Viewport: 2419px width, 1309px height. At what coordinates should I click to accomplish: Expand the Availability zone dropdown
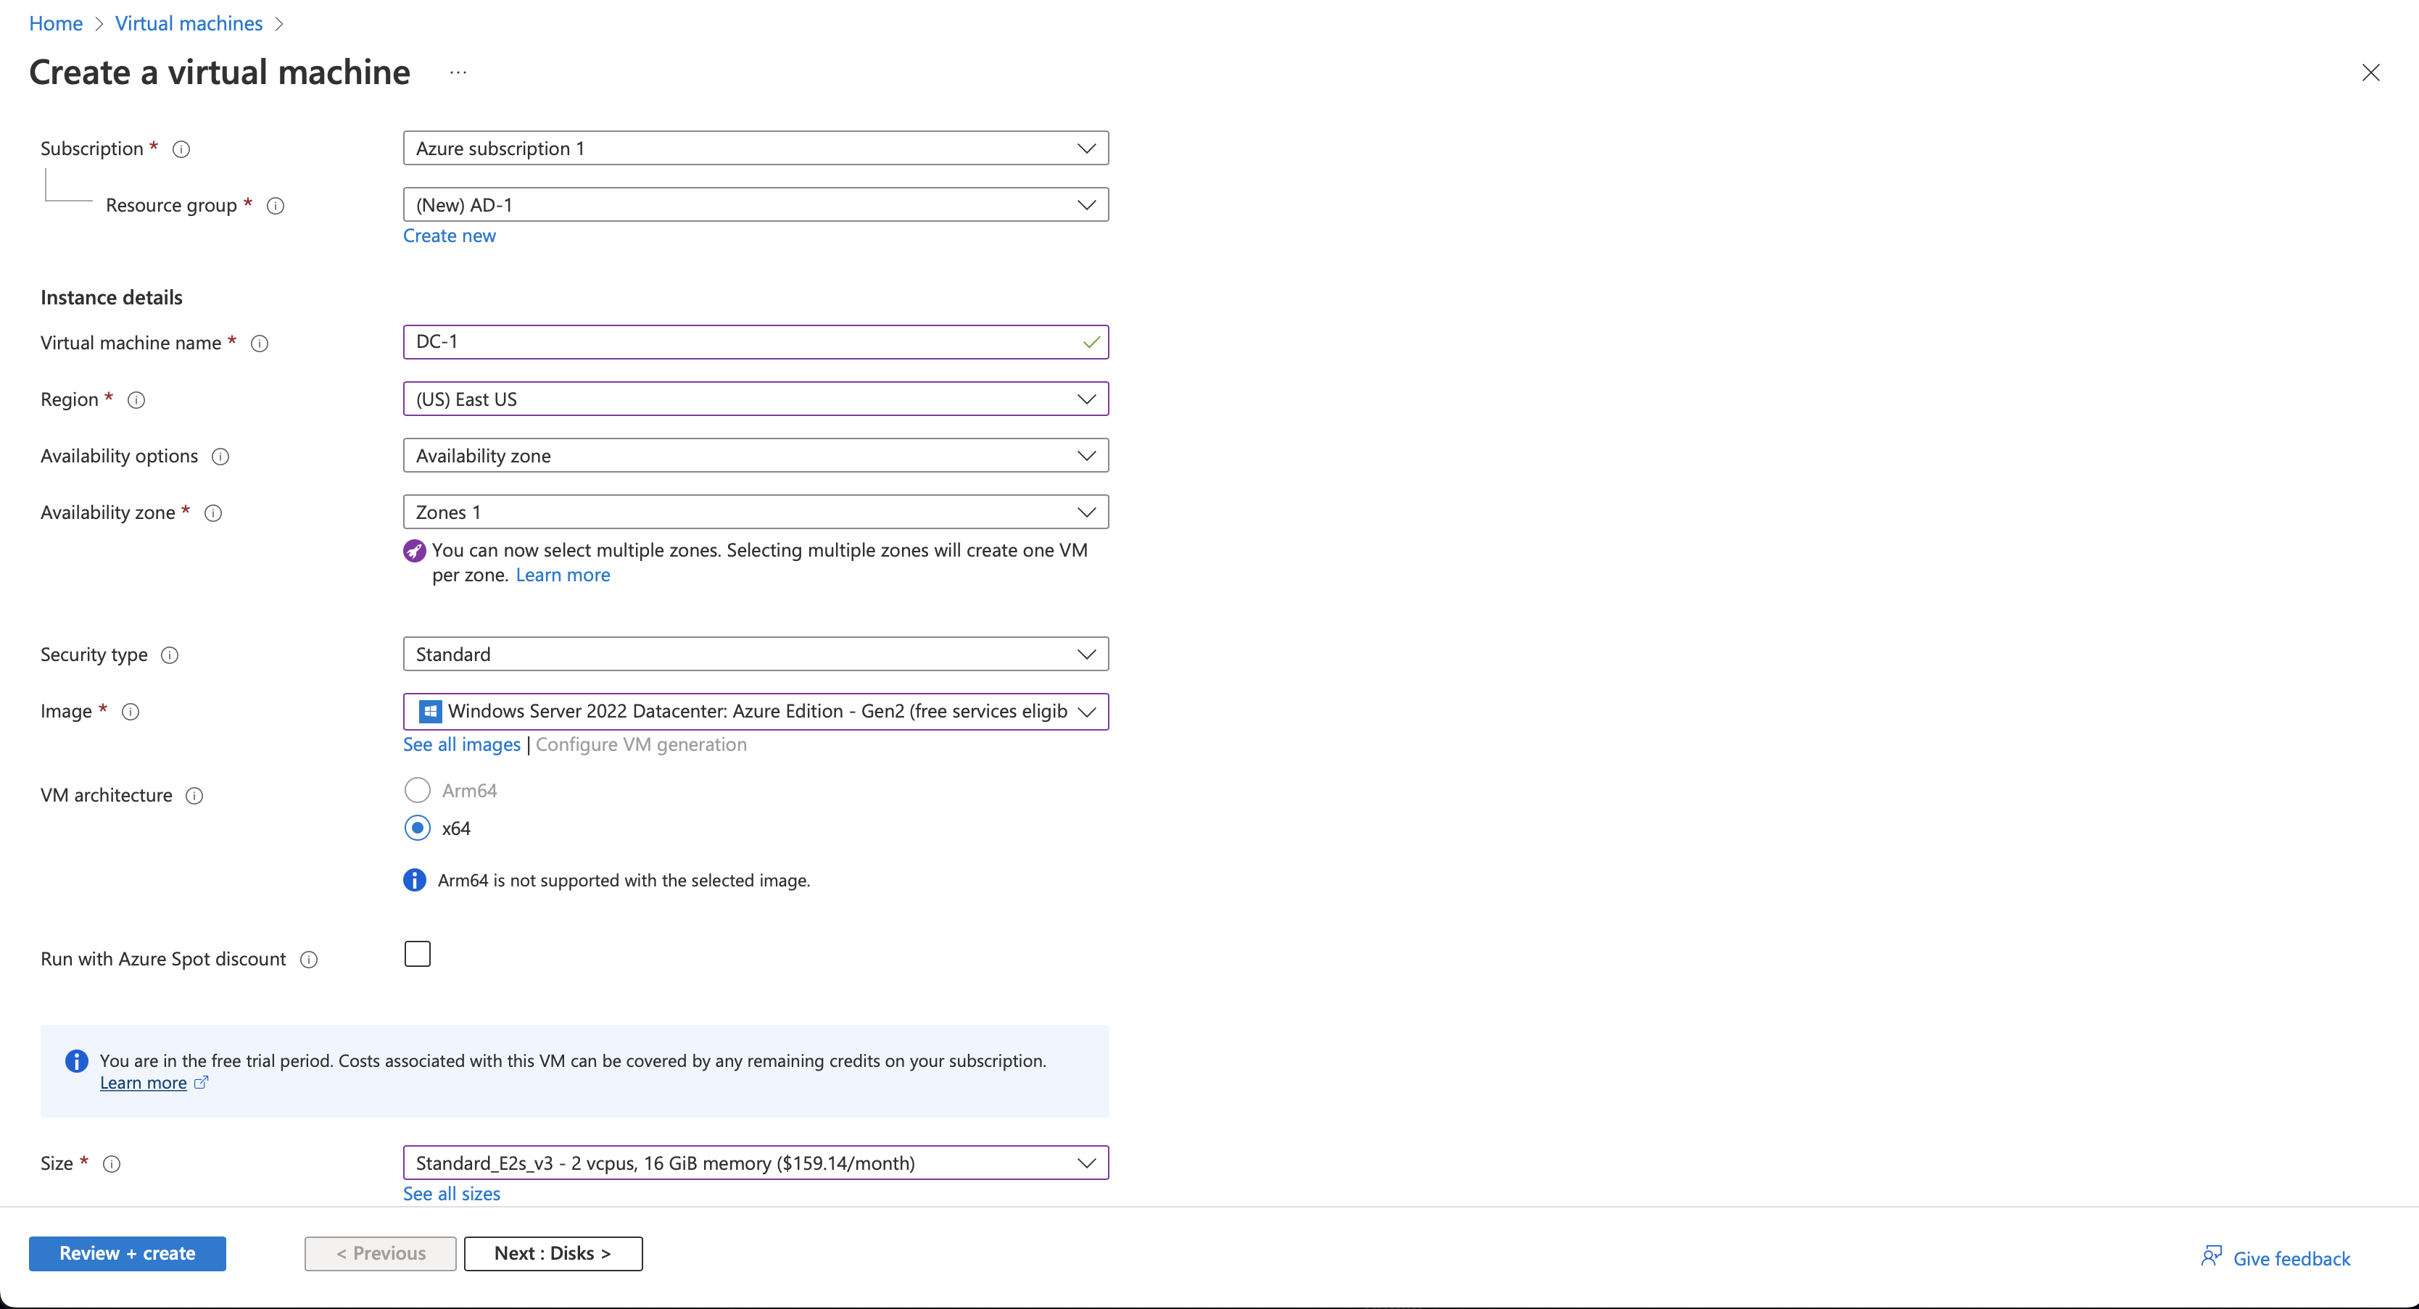pyautogui.click(x=756, y=512)
